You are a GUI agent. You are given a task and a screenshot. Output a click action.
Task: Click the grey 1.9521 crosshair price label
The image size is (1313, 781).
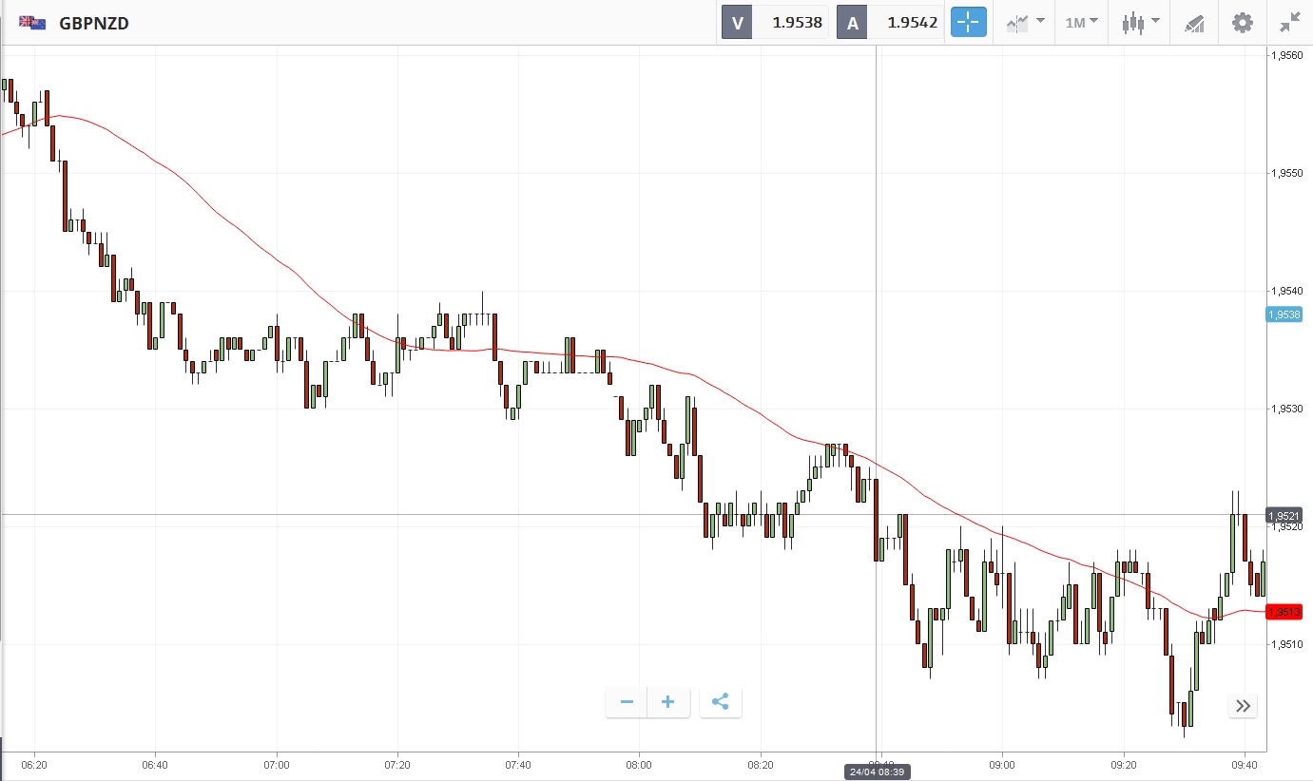[1284, 515]
